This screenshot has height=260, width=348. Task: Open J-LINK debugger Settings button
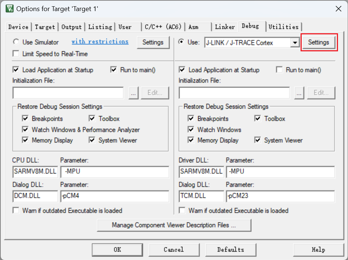(x=318, y=42)
